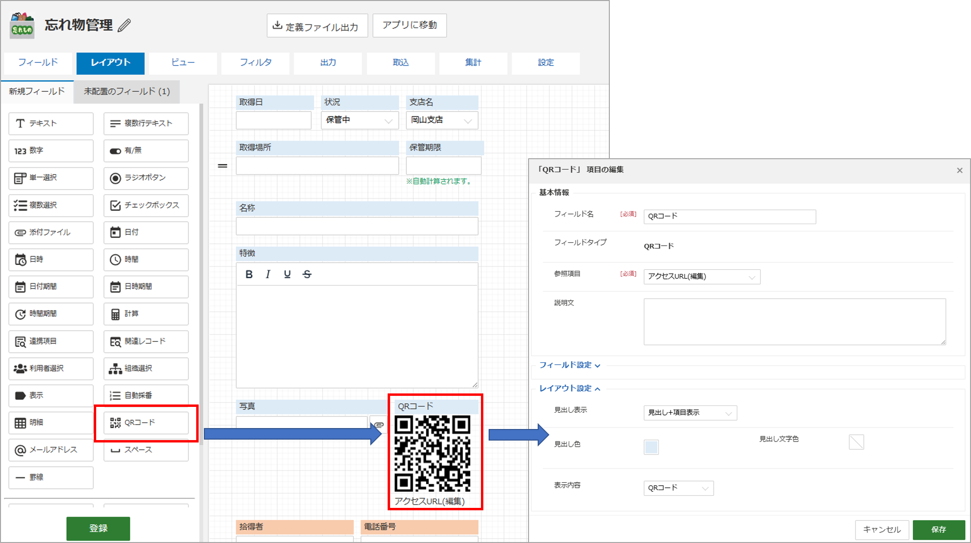Go to the 取込 tab
This screenshot has height=543, width=971.
point(401,63)
